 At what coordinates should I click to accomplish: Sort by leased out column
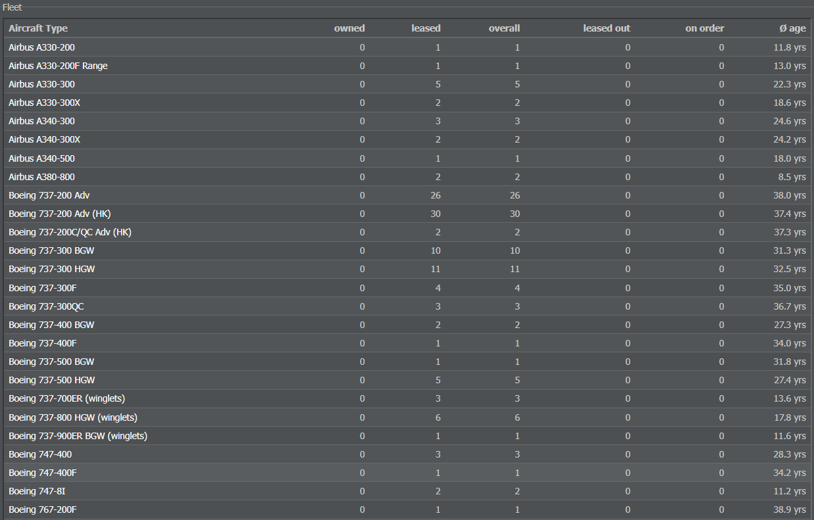(607, 28)
